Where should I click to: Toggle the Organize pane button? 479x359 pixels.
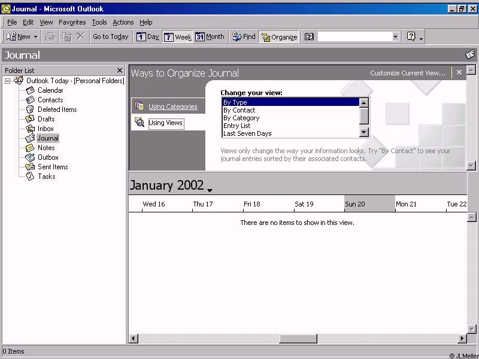[279, 37]
